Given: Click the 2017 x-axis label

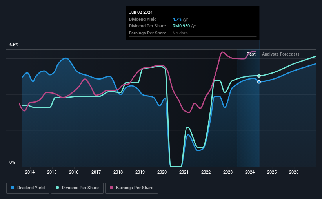Looking at the screenshot, I should (x=96, y=172).
